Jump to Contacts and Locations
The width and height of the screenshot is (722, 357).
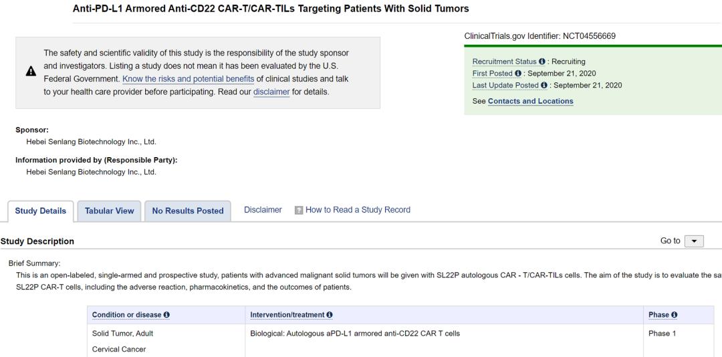click(530, 101)
